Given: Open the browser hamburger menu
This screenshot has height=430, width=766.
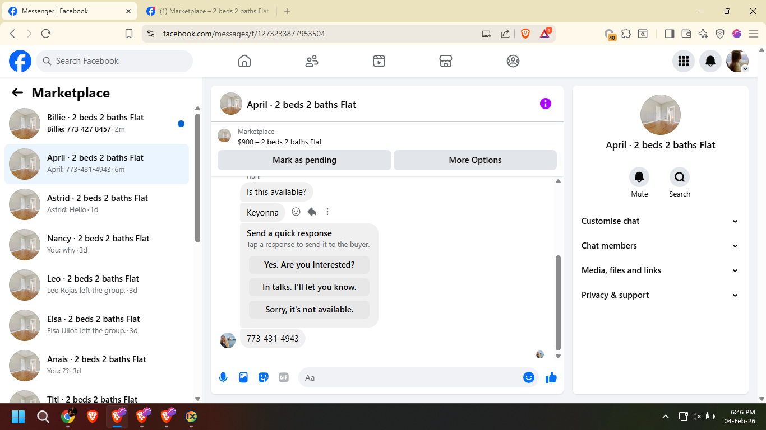Looking at the screenshot, I should [x=754, y=34].
